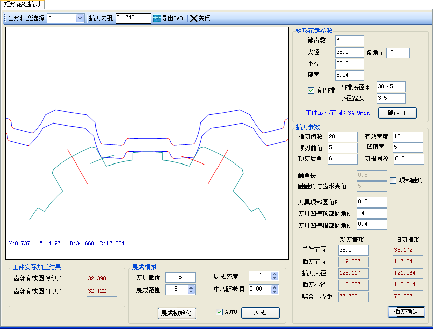Click the 有效宽度 input field
433x329 pixels.
tap(408, 137)
